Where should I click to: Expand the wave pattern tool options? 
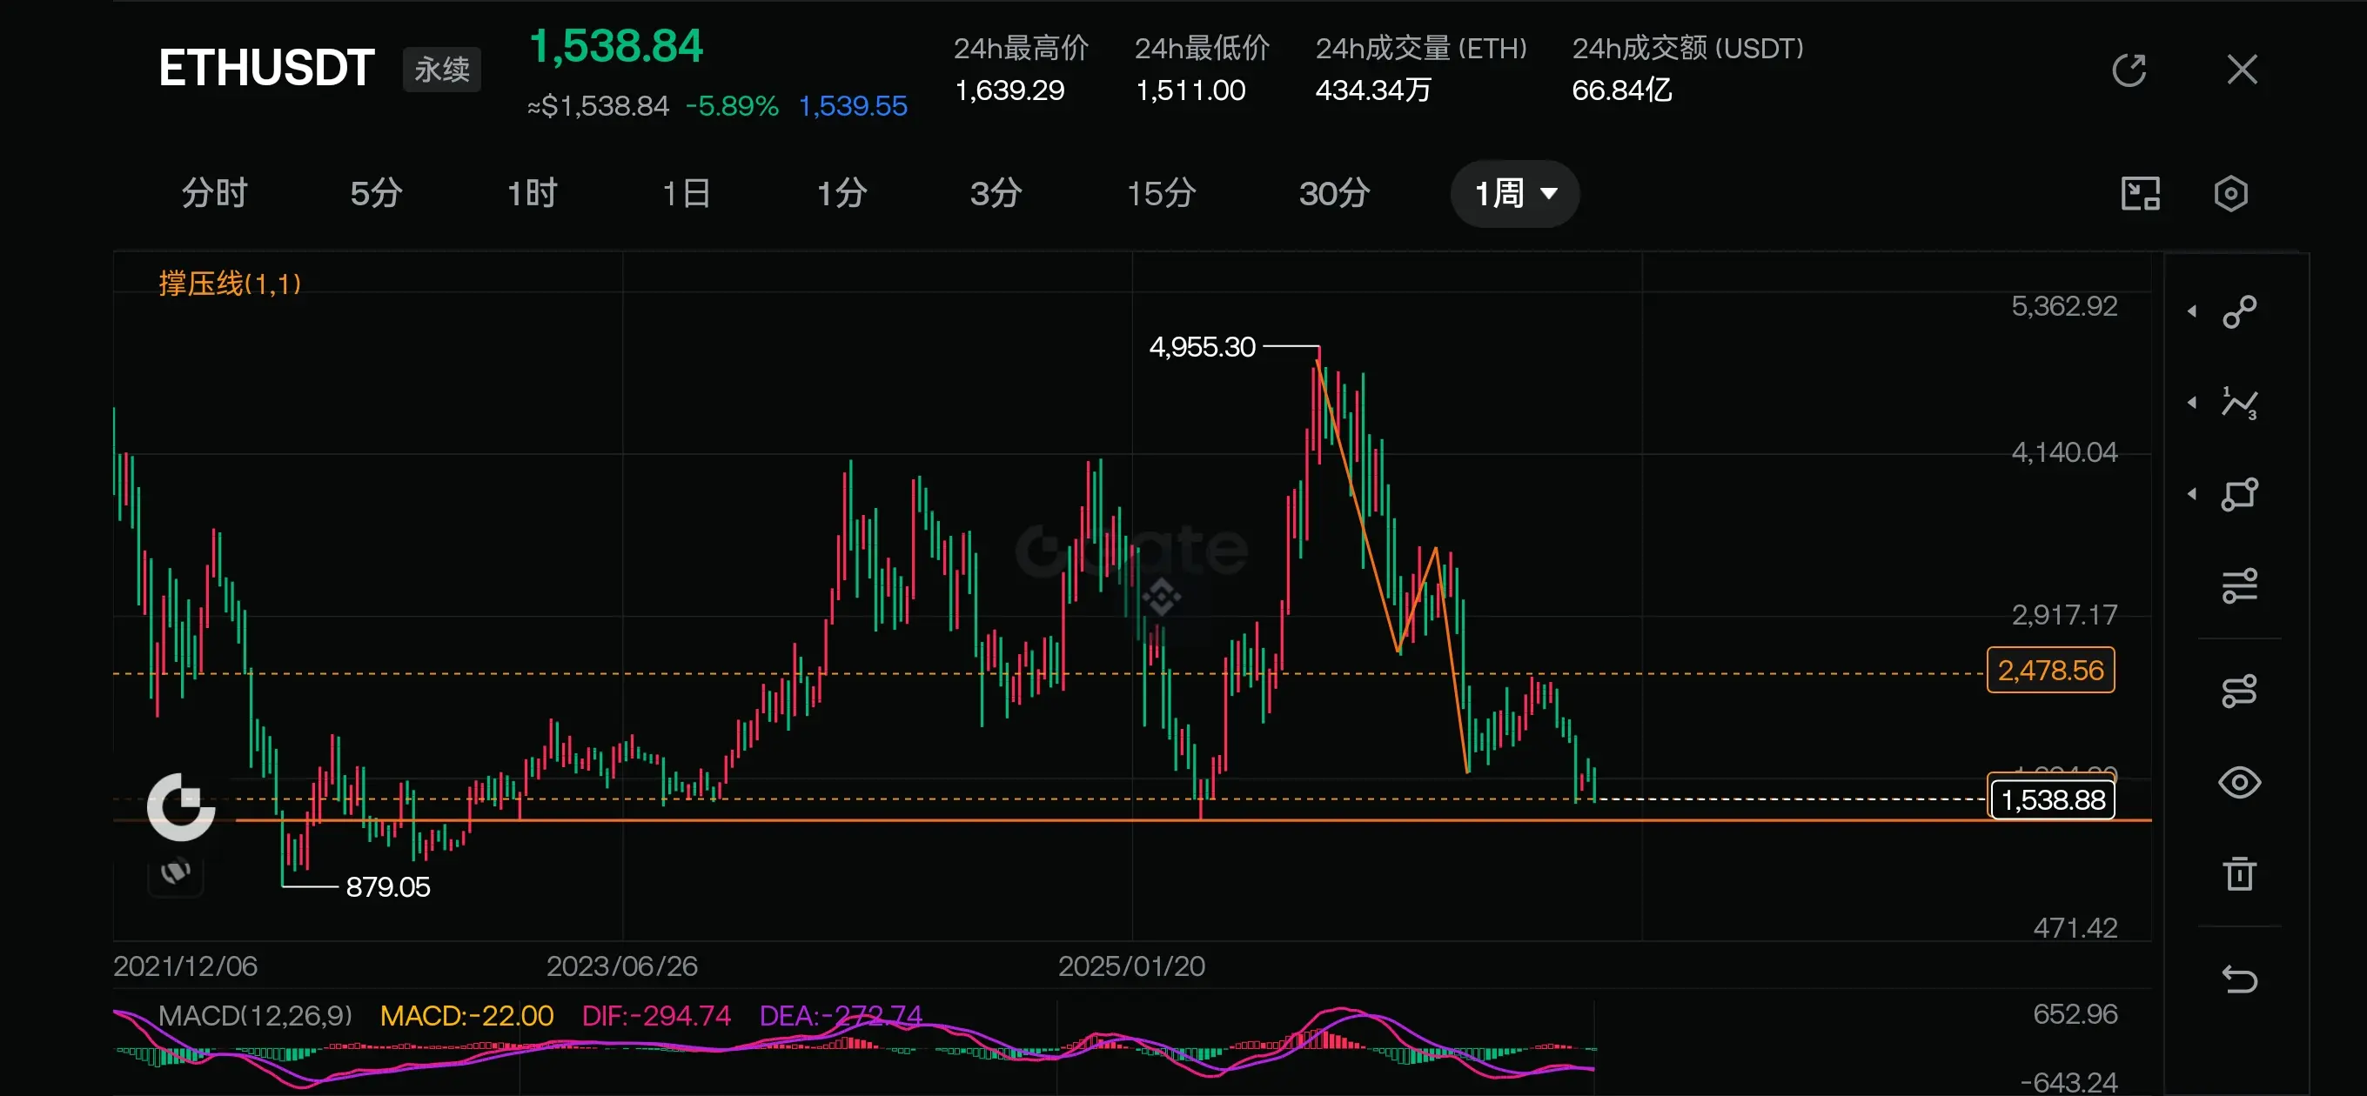pos(2192,403)
